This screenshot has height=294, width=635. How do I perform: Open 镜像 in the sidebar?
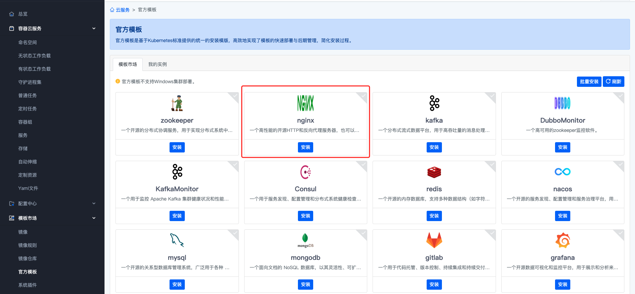click(23, 232)
